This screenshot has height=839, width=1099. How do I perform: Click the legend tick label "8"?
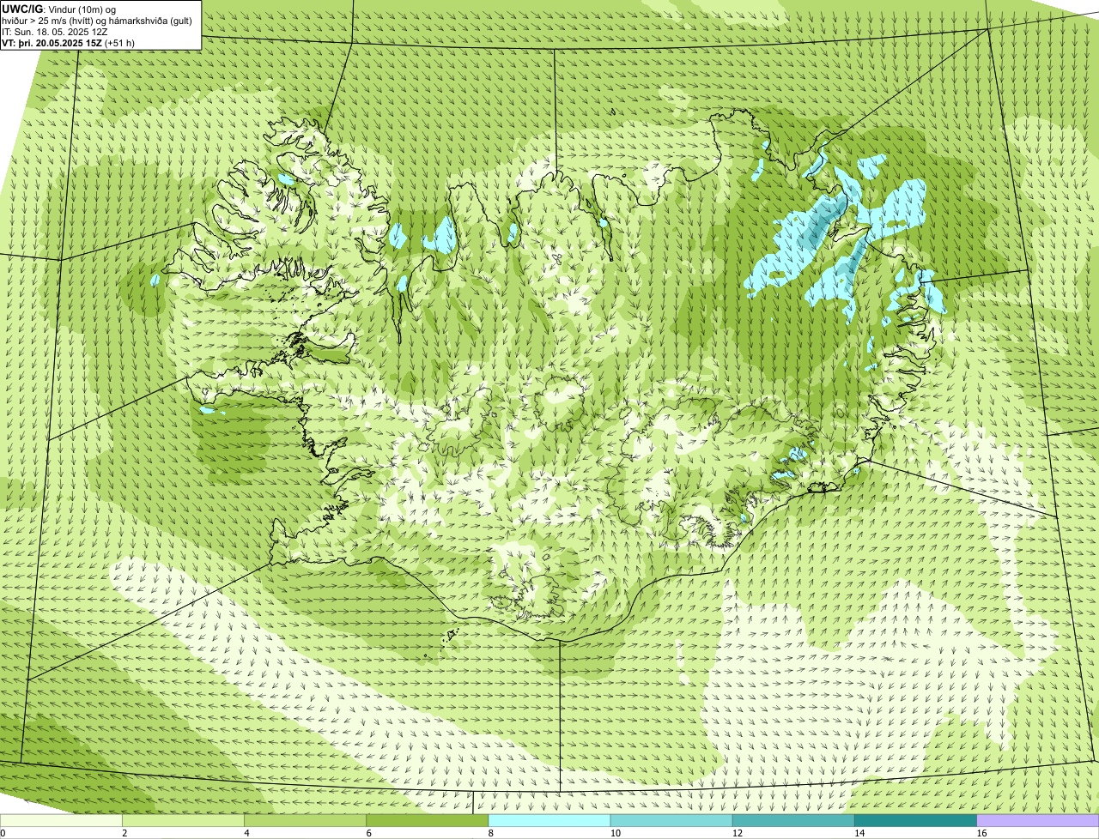[492, 833]
